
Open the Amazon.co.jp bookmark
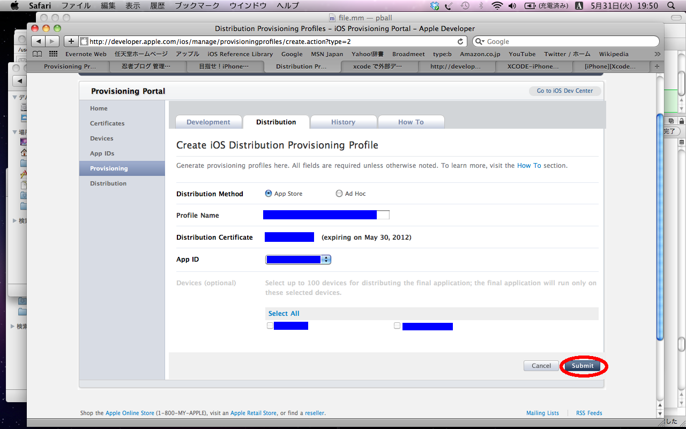(x=480, y=54)
